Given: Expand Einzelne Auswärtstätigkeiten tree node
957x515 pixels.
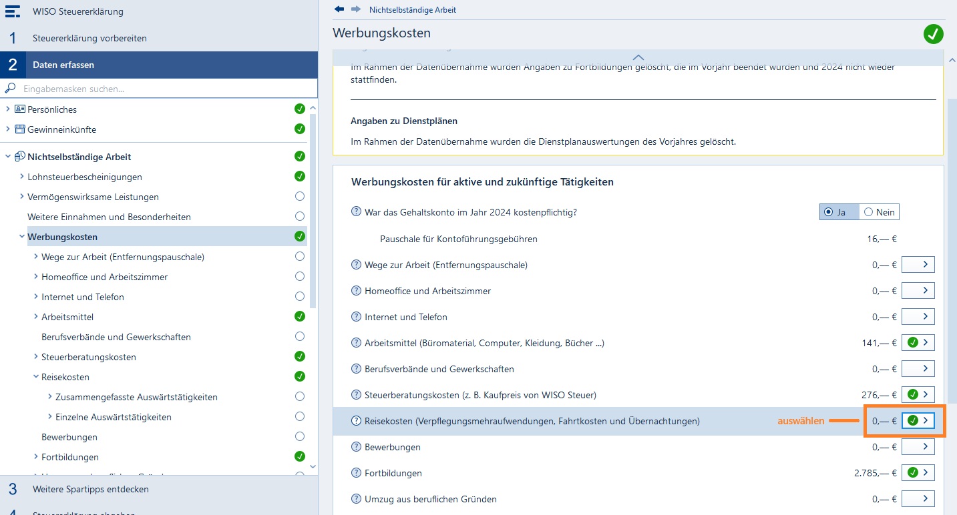Looking at the screenshot, I should click(x=50, y=417).
